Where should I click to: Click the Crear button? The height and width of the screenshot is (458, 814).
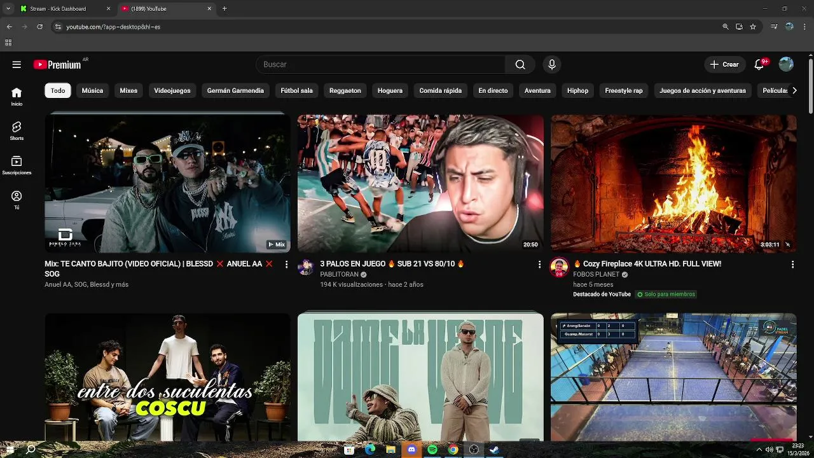pyautogui.click(x=724, y=64)
